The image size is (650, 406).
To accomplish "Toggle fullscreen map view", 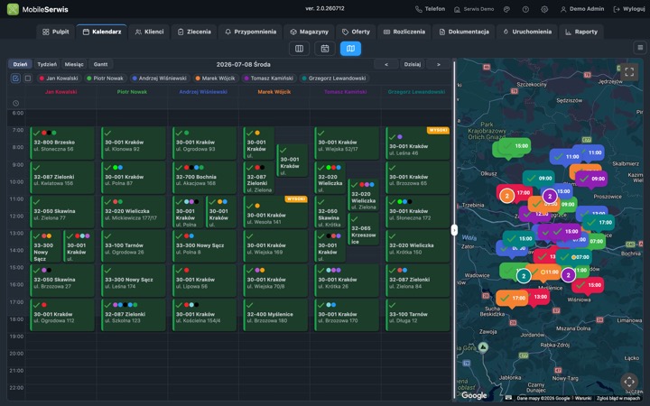I will pyautogui.click(x=629, y=71).
